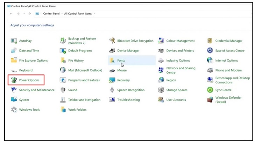
Task: Open the Fonts link
Action: (121, 61)
